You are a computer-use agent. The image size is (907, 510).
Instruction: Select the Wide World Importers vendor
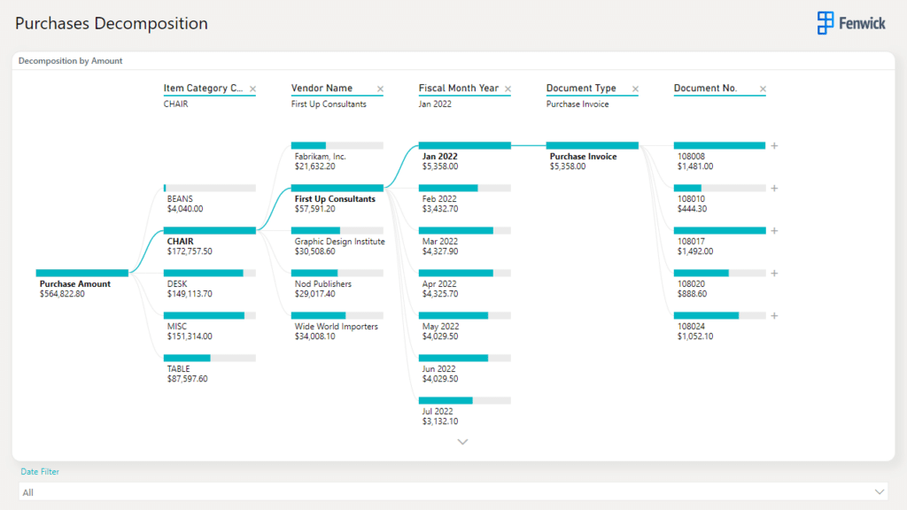337,316
